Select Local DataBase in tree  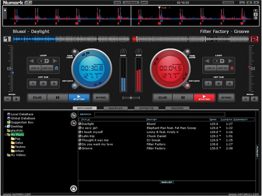click(x=22, y=114)
